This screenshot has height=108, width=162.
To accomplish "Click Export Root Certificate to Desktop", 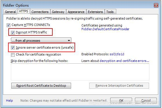I will click(x=41, y=86).
